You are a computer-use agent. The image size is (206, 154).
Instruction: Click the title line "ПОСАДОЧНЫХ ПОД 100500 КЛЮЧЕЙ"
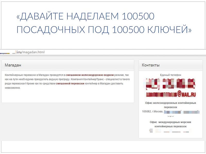(104, 30)
